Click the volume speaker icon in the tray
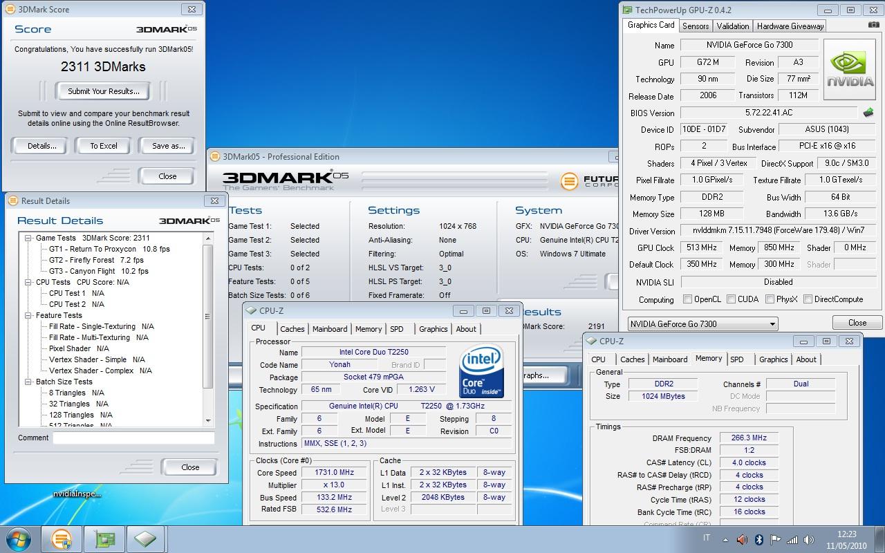Image resolution: width=885 pixels, height=553 pixels. [x=742, y=540]
